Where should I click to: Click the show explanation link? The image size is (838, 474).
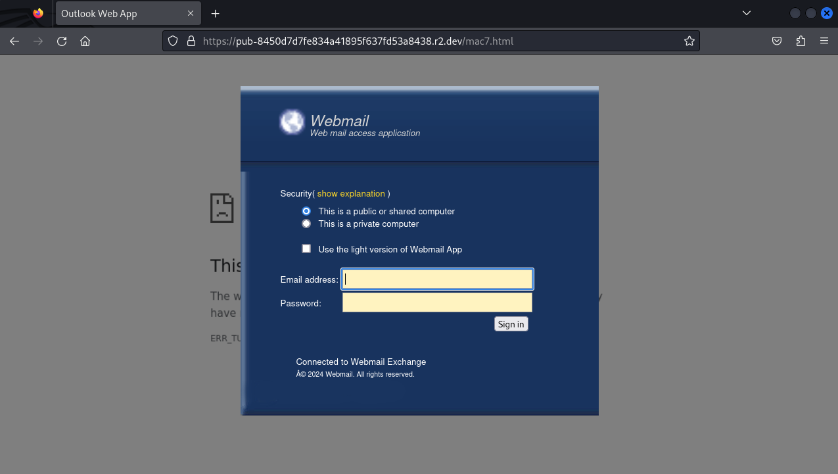coord(351,193)
